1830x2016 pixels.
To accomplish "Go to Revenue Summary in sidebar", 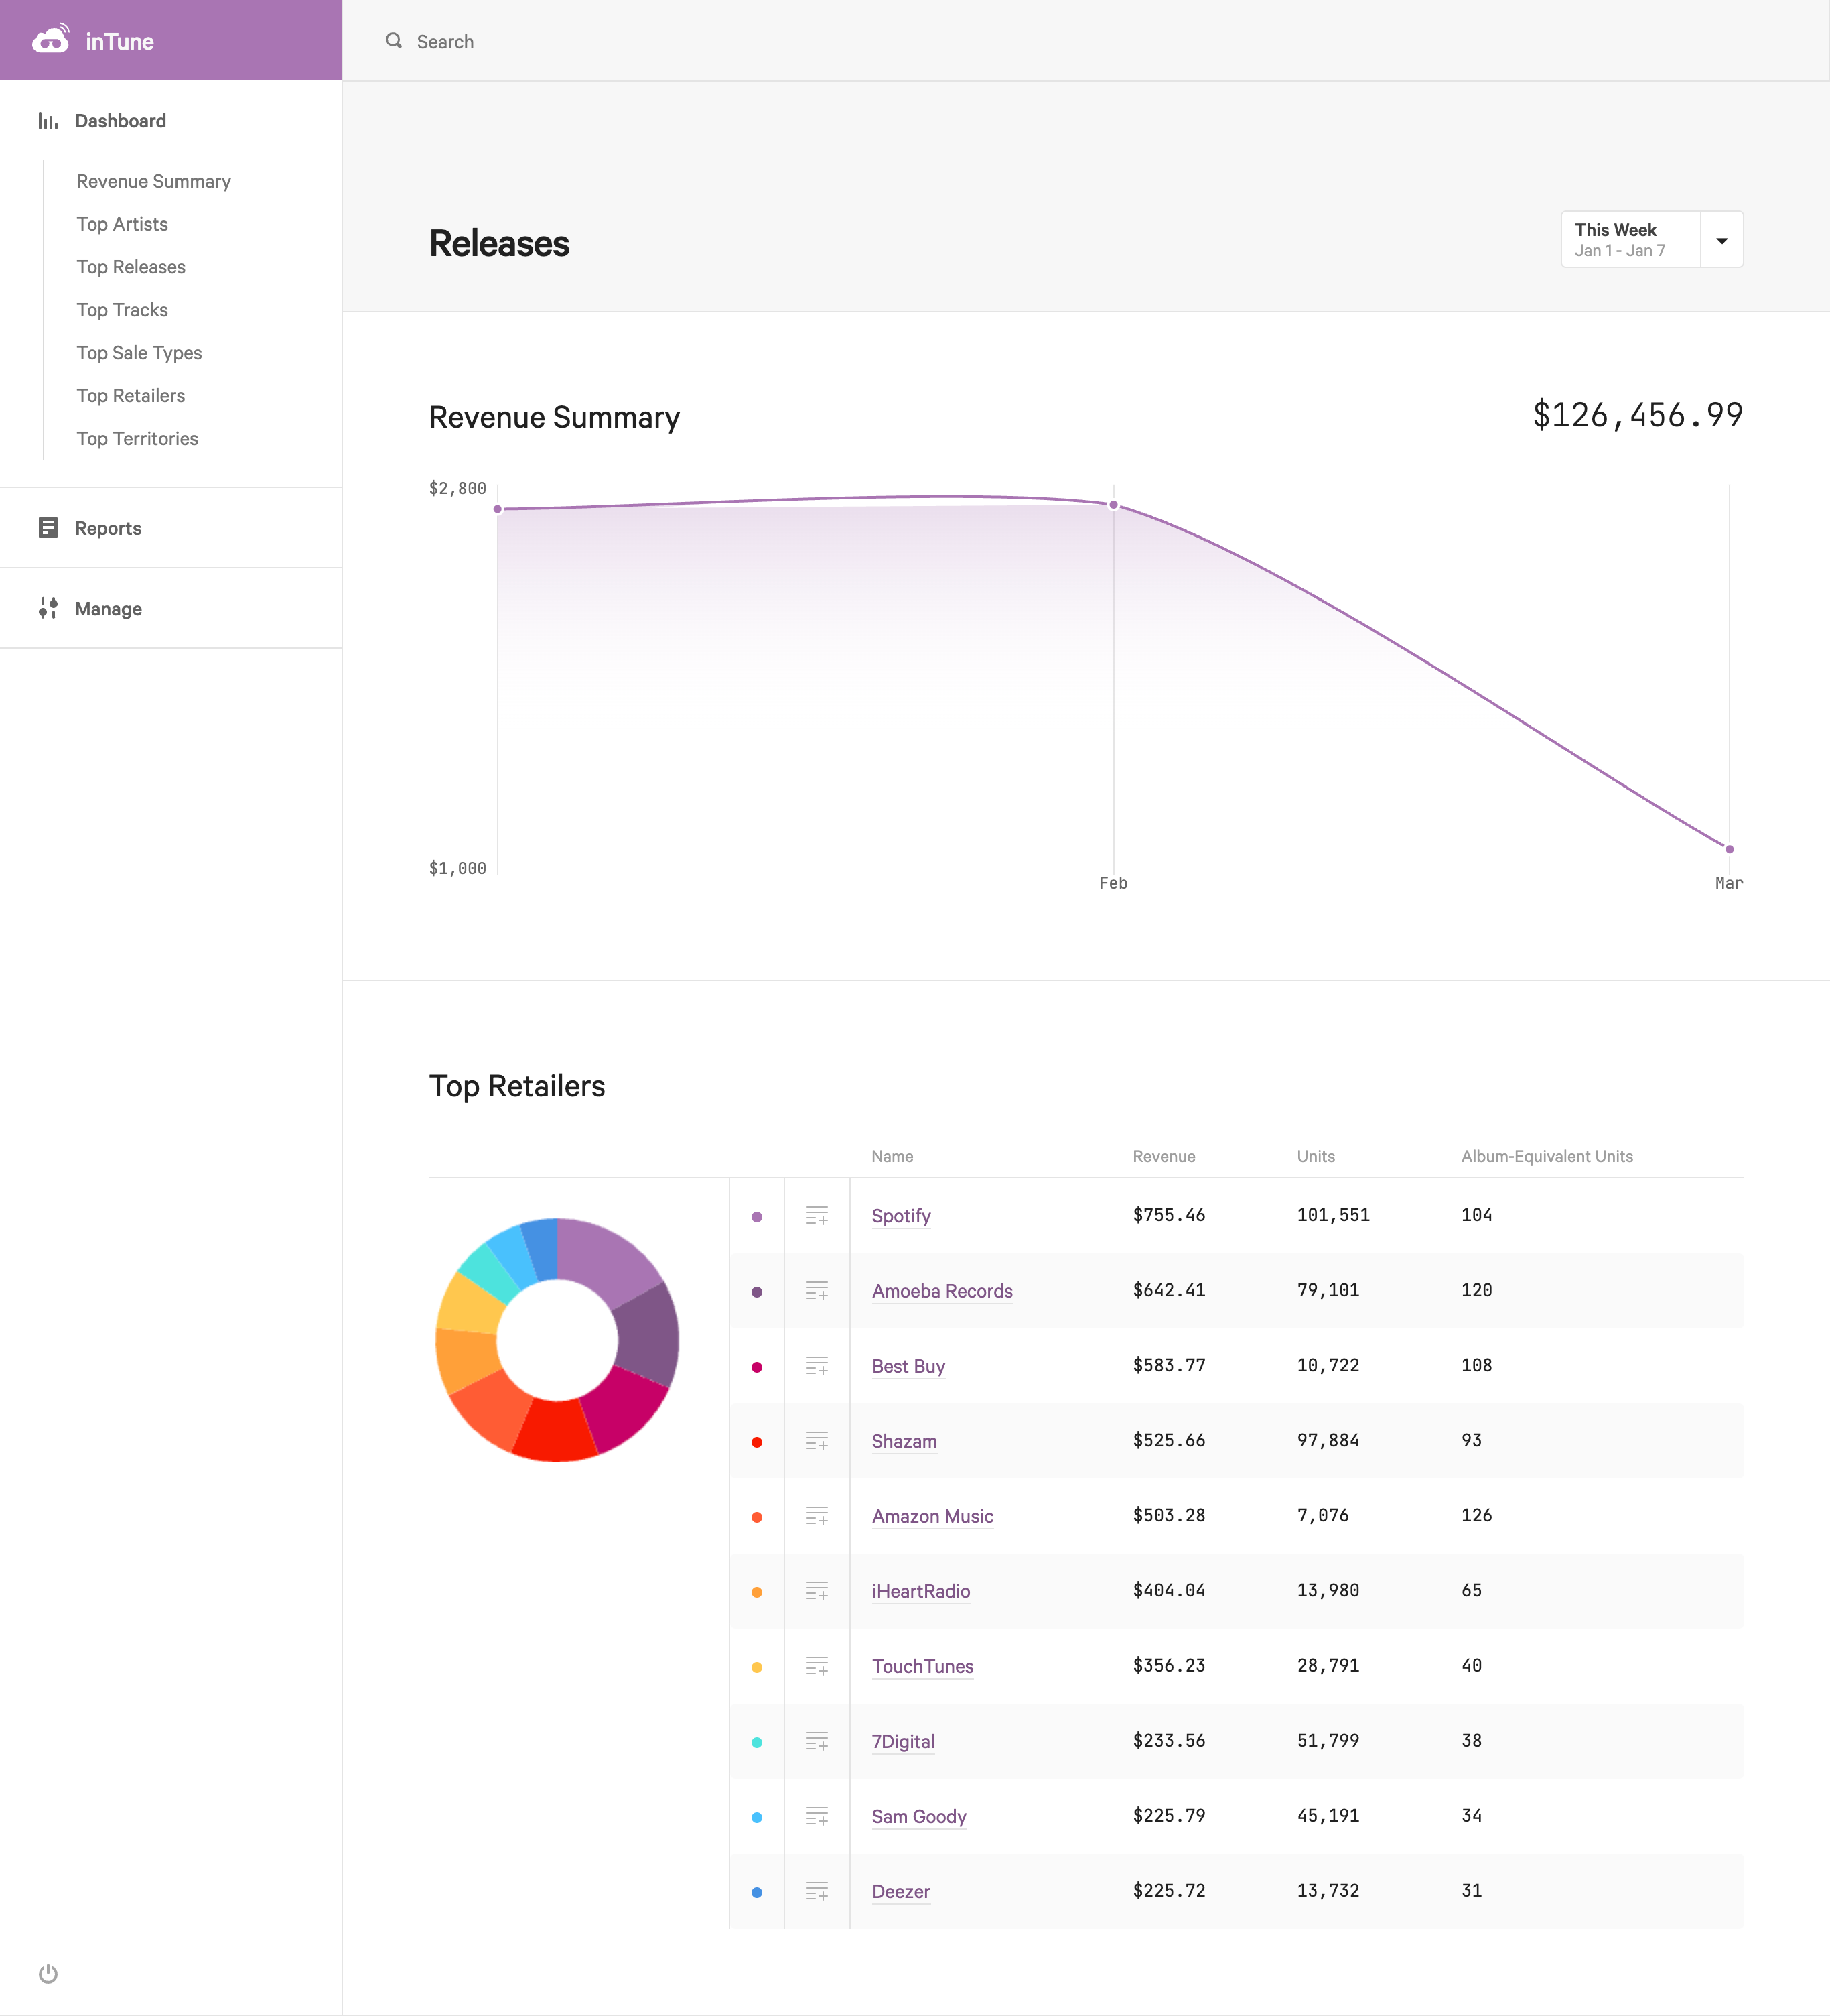I will pos(154,181).
